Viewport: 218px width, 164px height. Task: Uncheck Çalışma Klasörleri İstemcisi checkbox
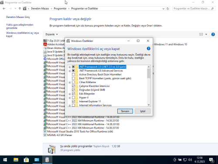(73, 86)
